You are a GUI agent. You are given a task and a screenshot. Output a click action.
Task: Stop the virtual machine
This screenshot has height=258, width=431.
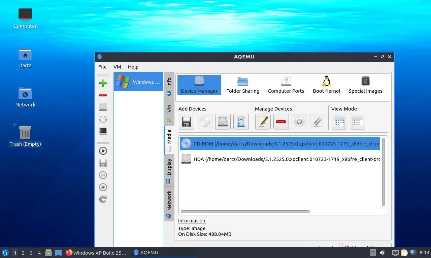click(x=103, y=187)
